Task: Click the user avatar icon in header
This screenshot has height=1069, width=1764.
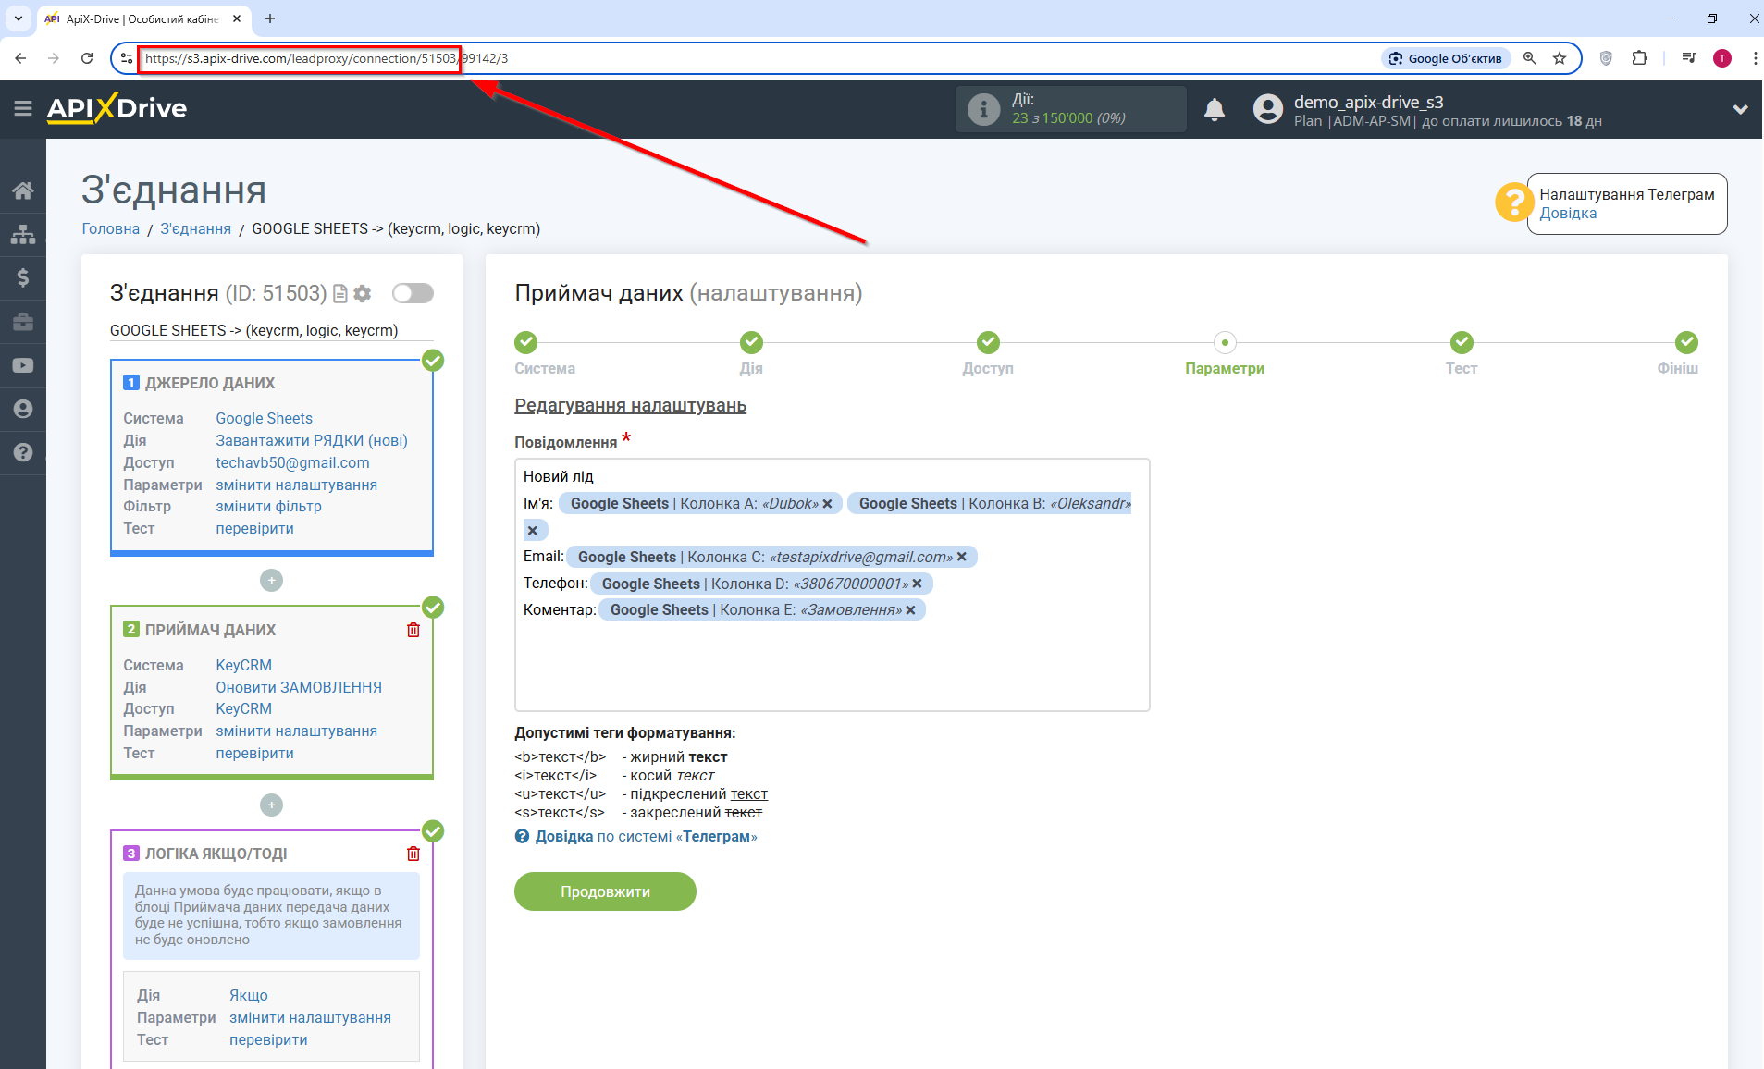Action: pos(1267,109)
